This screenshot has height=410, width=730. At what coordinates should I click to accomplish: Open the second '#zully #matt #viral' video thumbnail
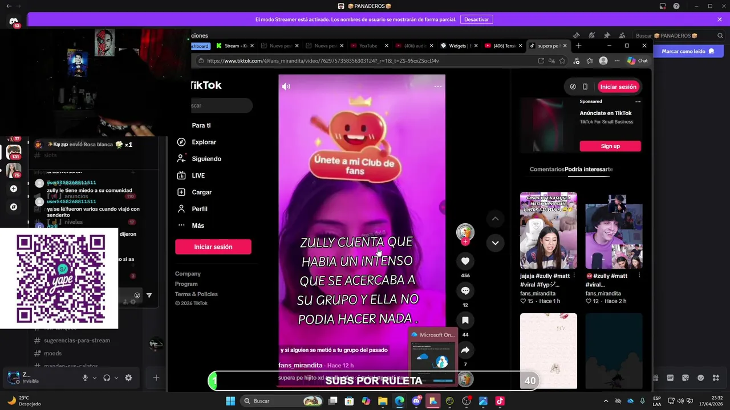pyautogui.click(x=614, y=231)
